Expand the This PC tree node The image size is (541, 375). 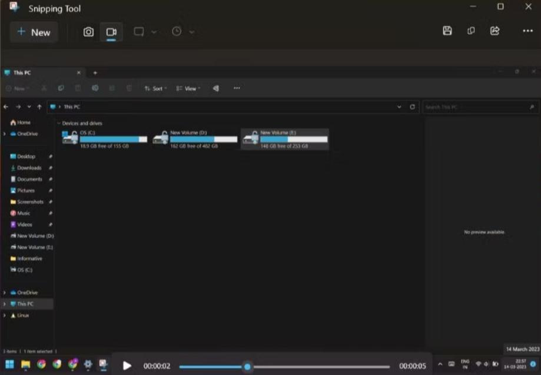point(5,304)
